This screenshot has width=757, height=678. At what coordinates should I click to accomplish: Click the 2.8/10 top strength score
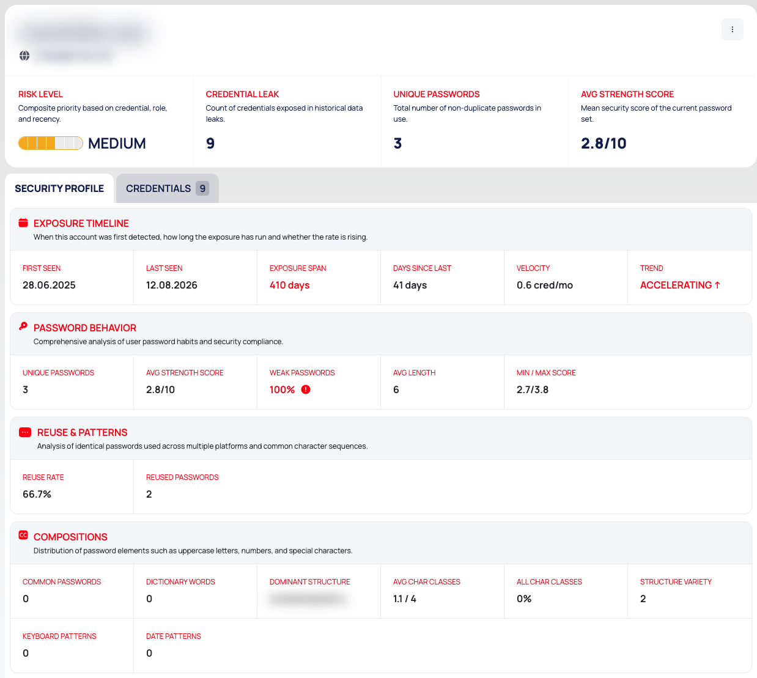(604, 143)
